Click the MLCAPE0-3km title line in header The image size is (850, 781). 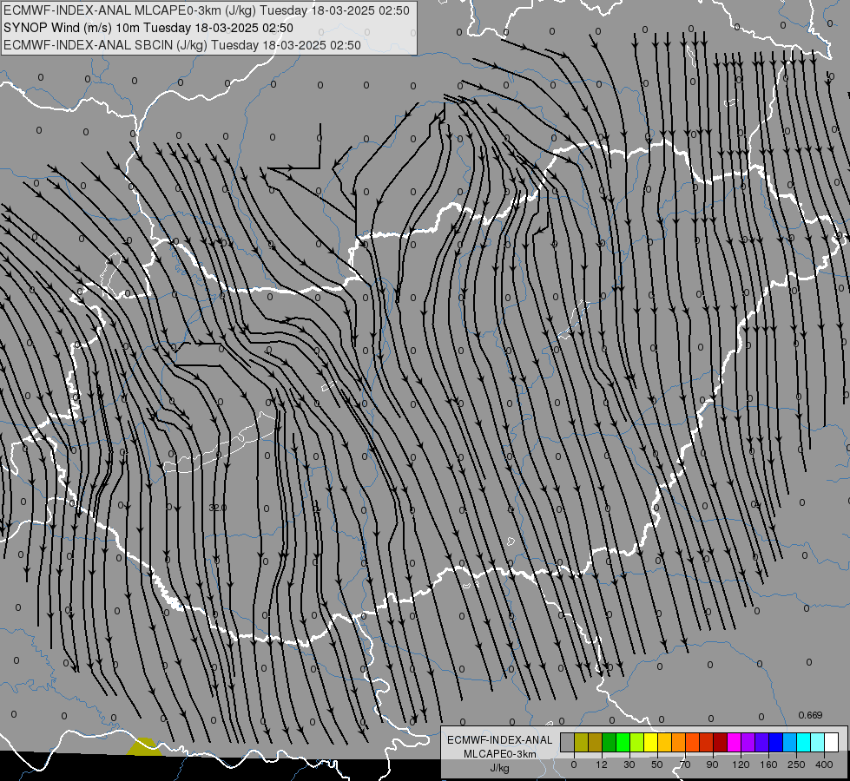206,10
